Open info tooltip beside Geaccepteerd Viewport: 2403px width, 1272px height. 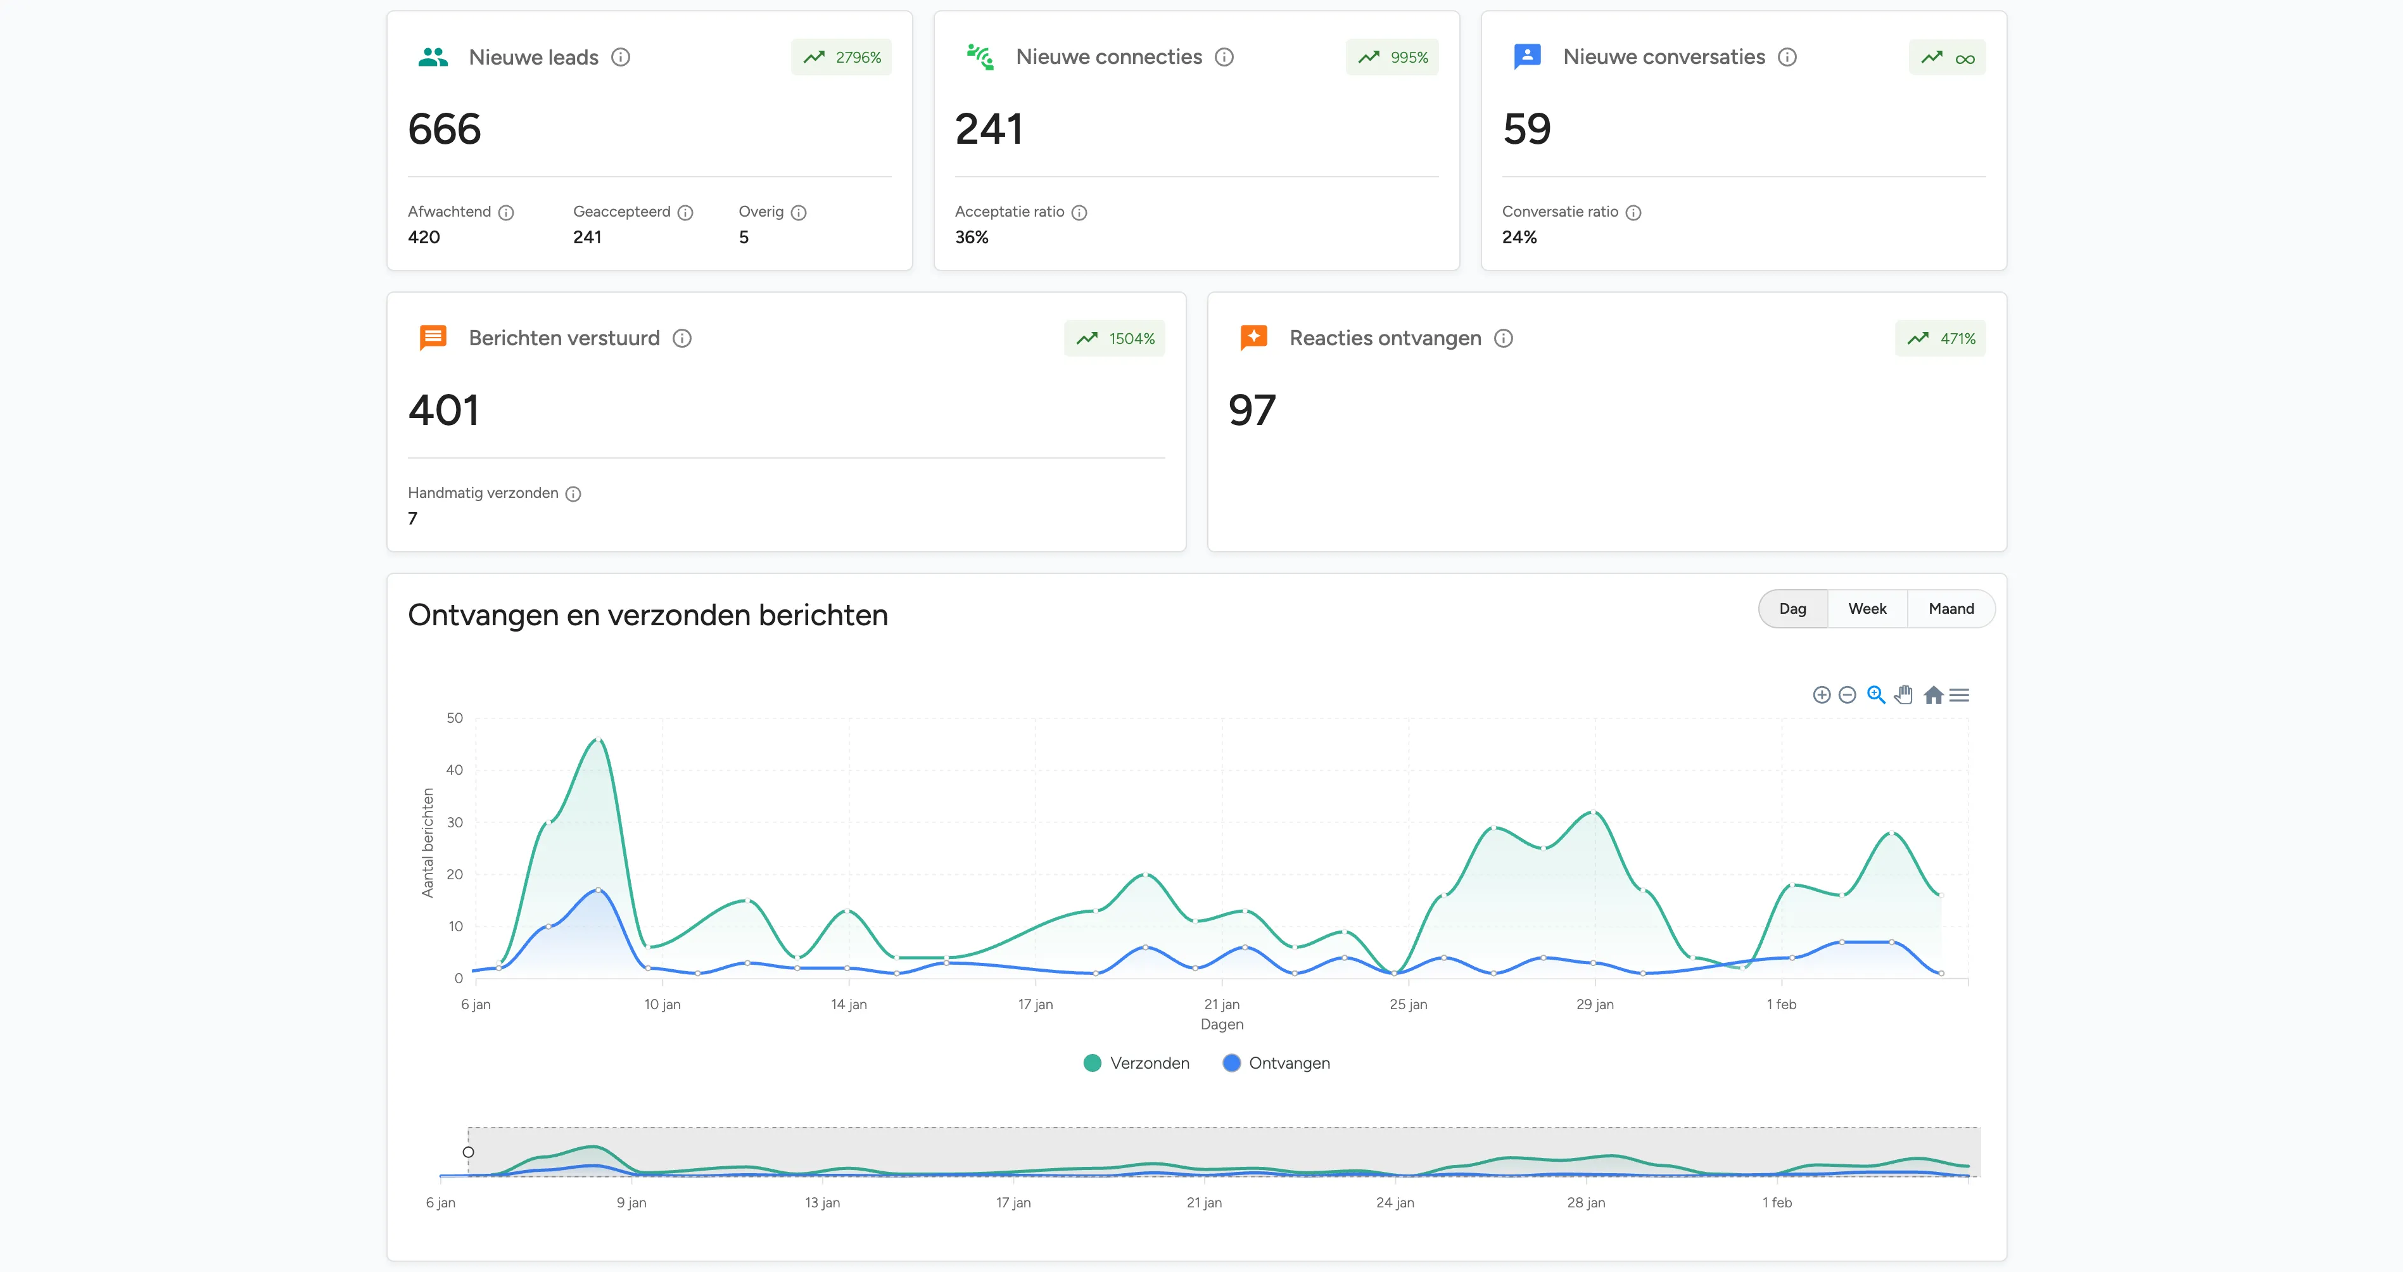pos(686,213)
